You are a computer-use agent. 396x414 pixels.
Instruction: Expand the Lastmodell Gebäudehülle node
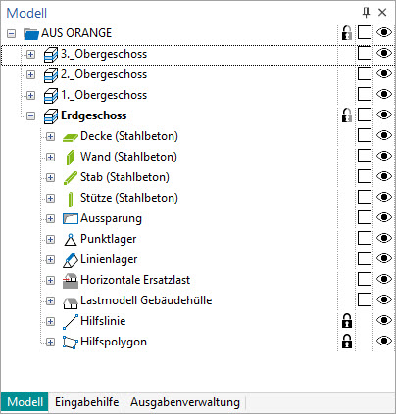[50, 300]
